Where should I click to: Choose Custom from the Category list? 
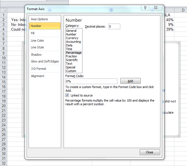71,71
